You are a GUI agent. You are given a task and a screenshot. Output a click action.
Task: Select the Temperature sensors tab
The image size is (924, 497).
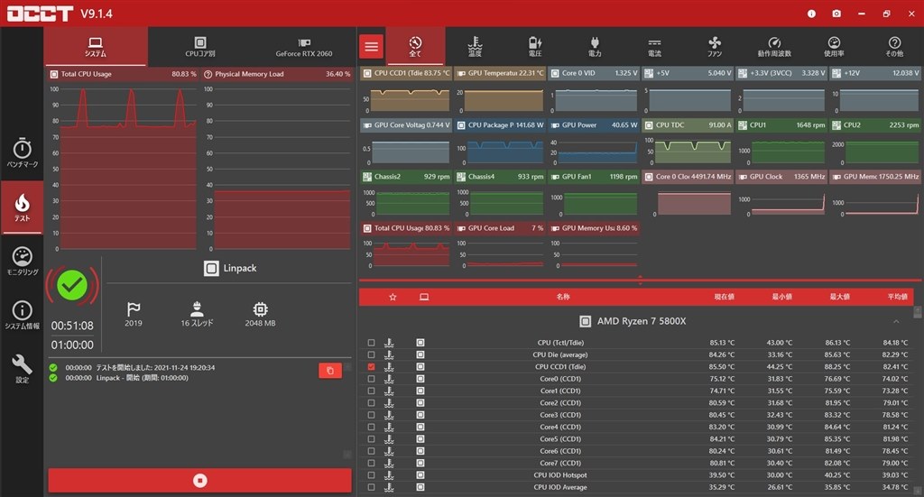[475, 47]
